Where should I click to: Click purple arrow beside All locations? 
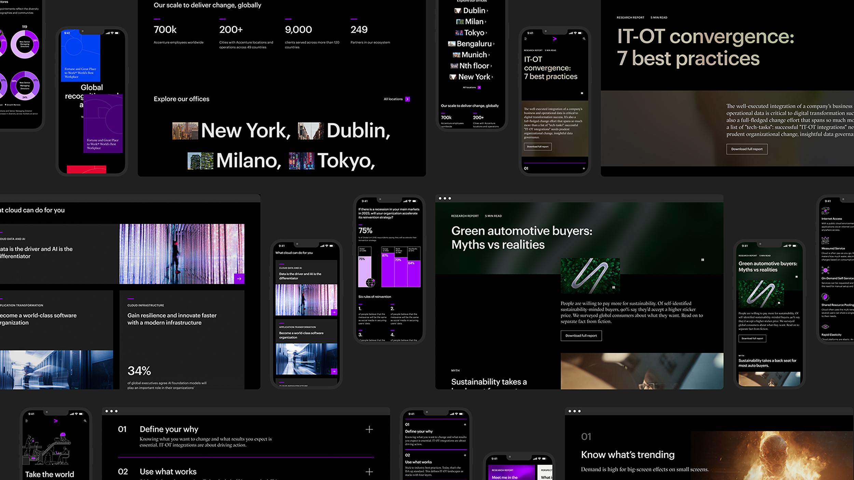pos(407,99)
